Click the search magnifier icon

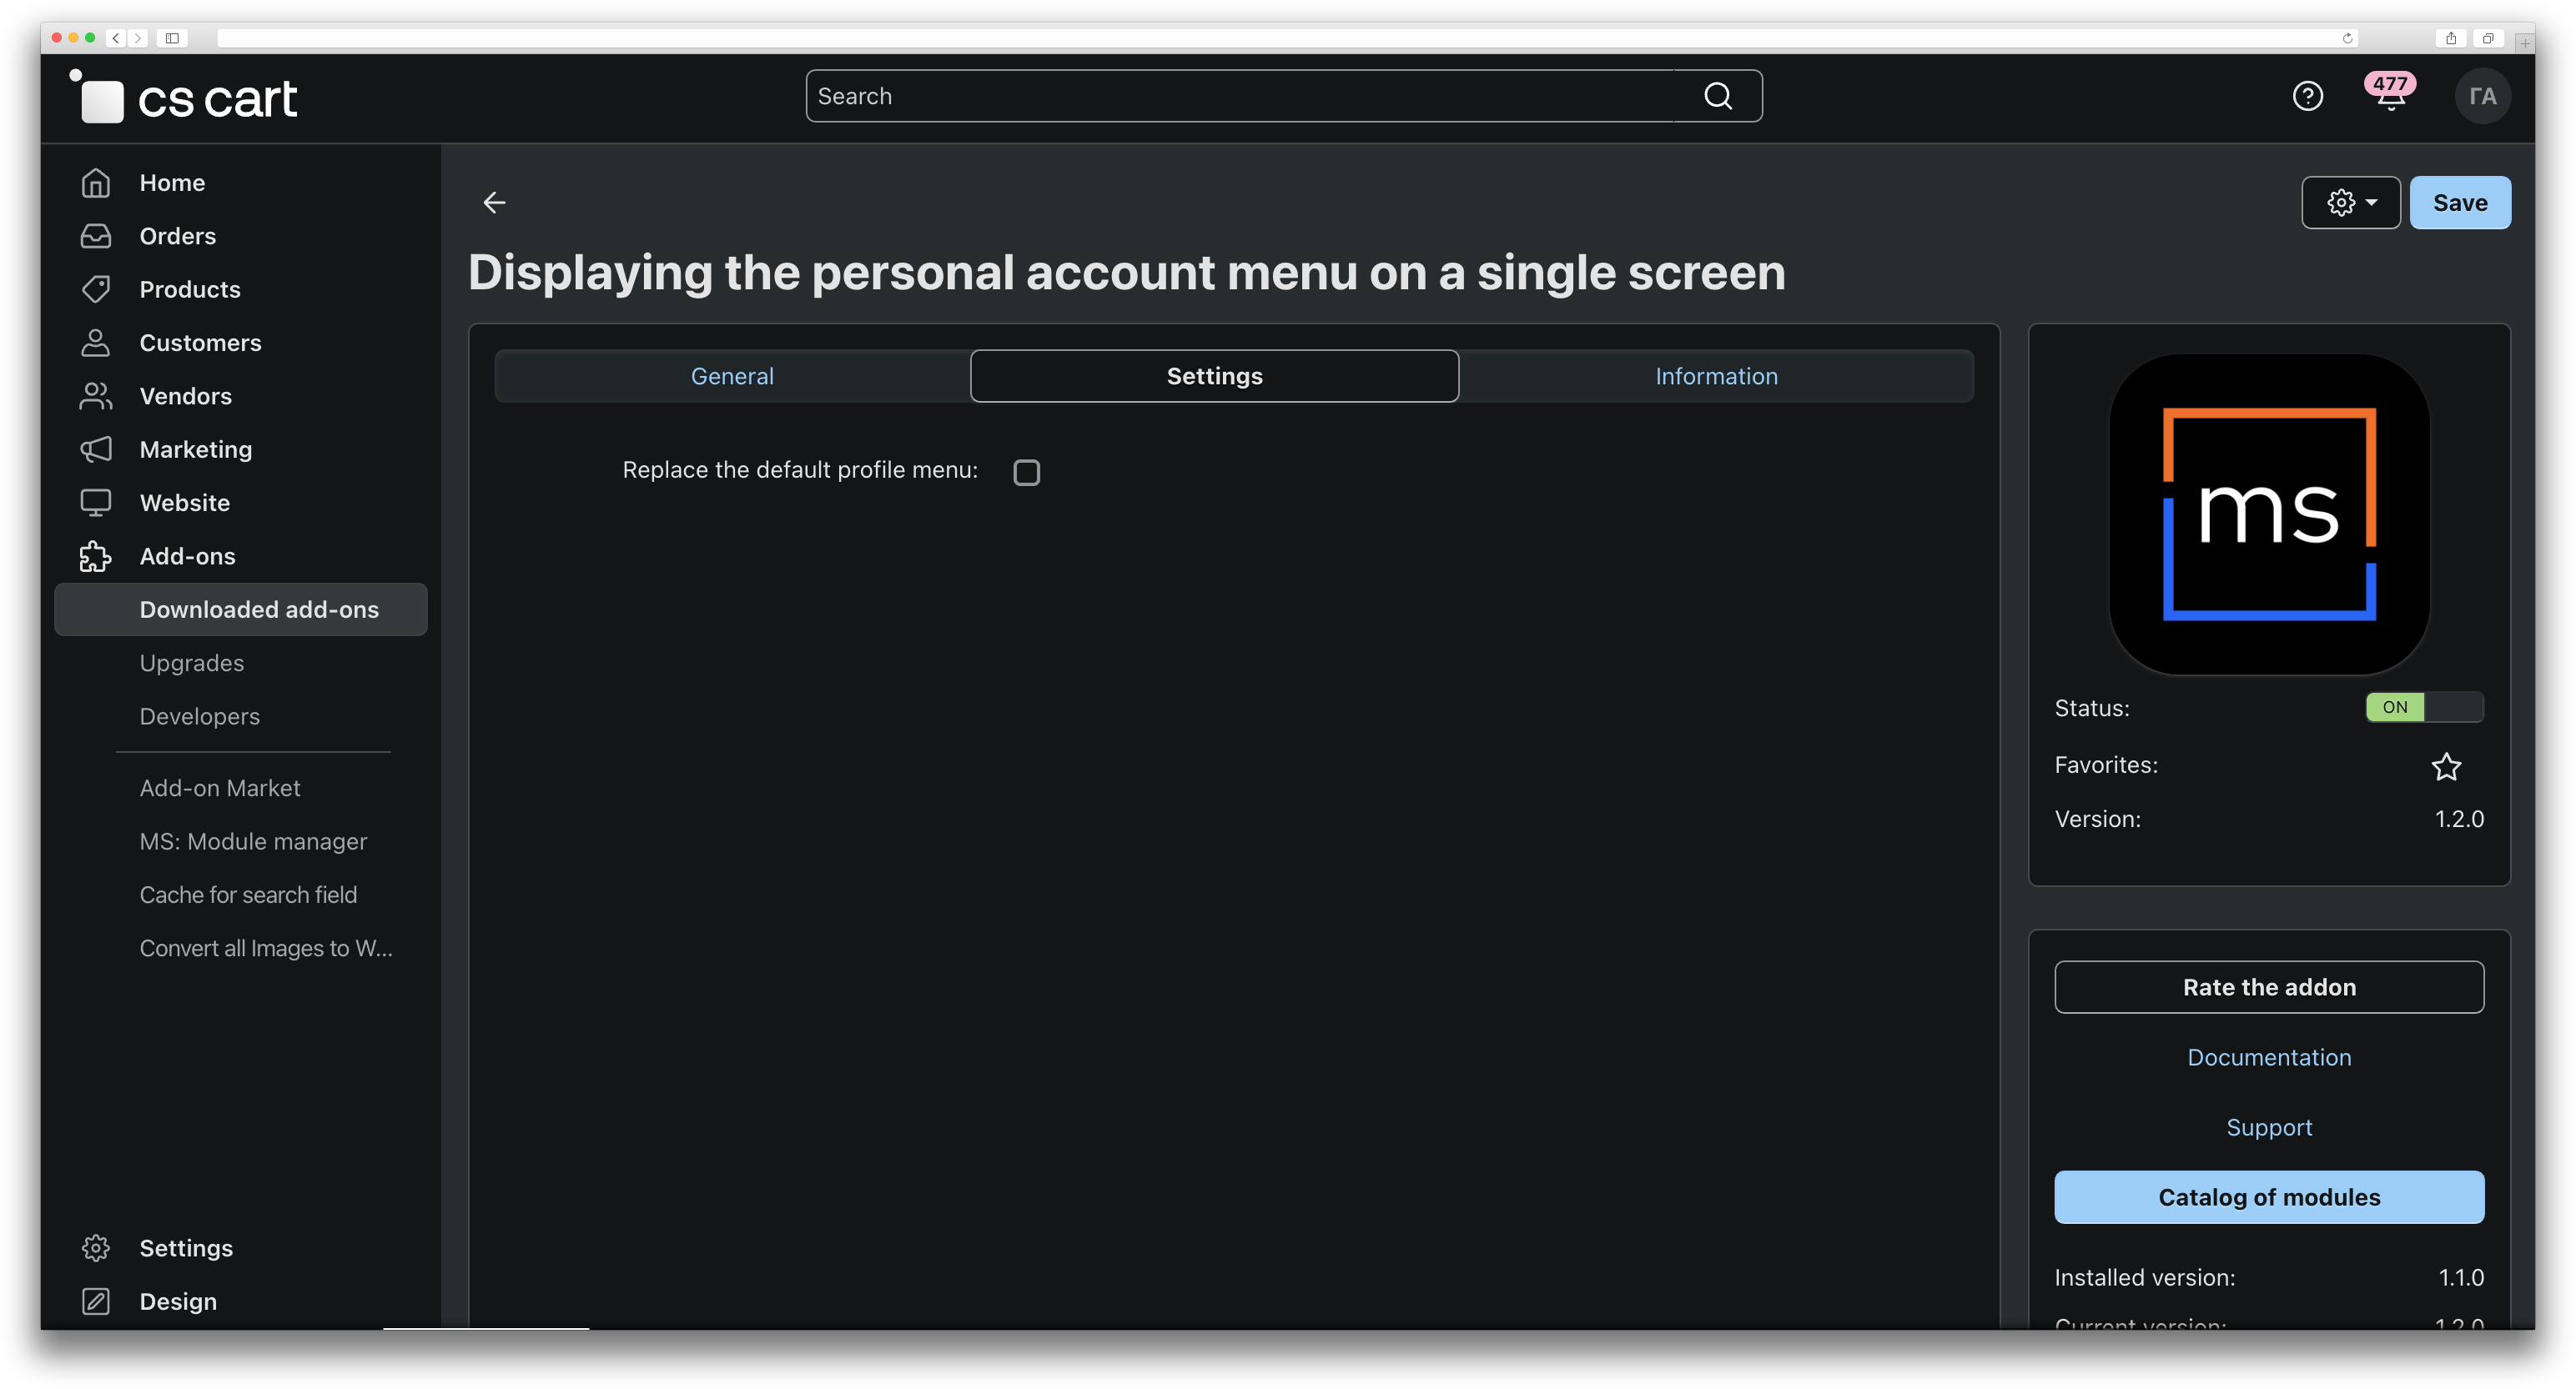[x=1717, y=96]
